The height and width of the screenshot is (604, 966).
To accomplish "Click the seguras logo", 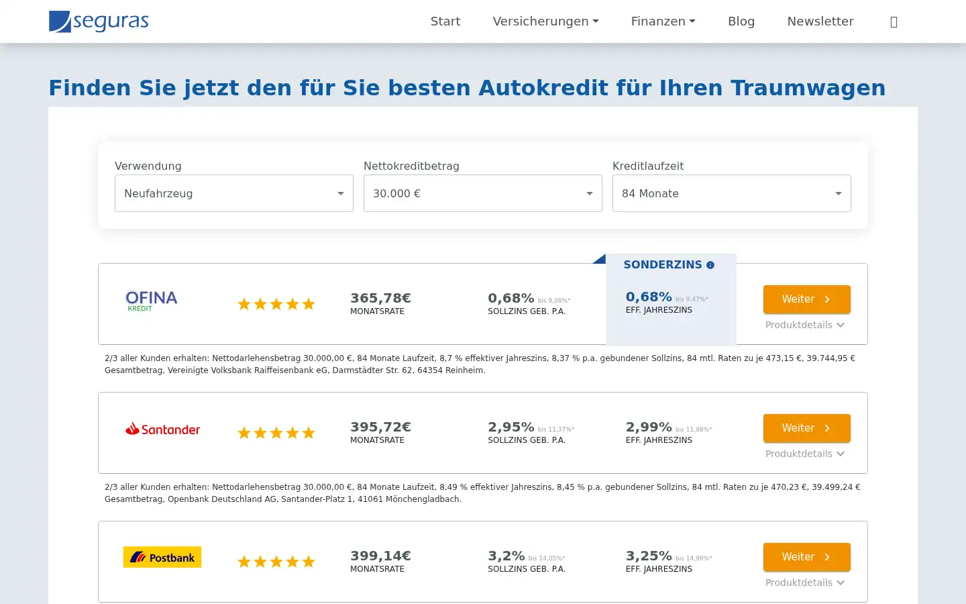I will coord(99,21).
